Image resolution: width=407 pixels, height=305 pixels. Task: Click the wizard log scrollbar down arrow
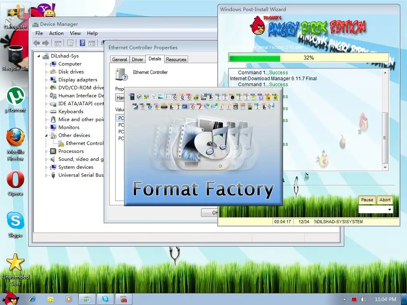(x=385, y=167)
